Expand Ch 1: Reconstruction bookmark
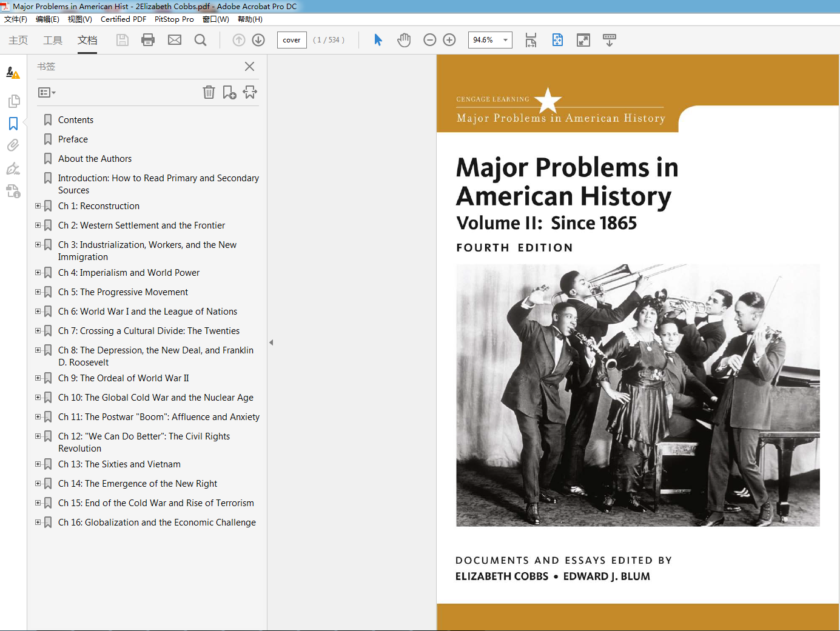 [x=38, y=206]
